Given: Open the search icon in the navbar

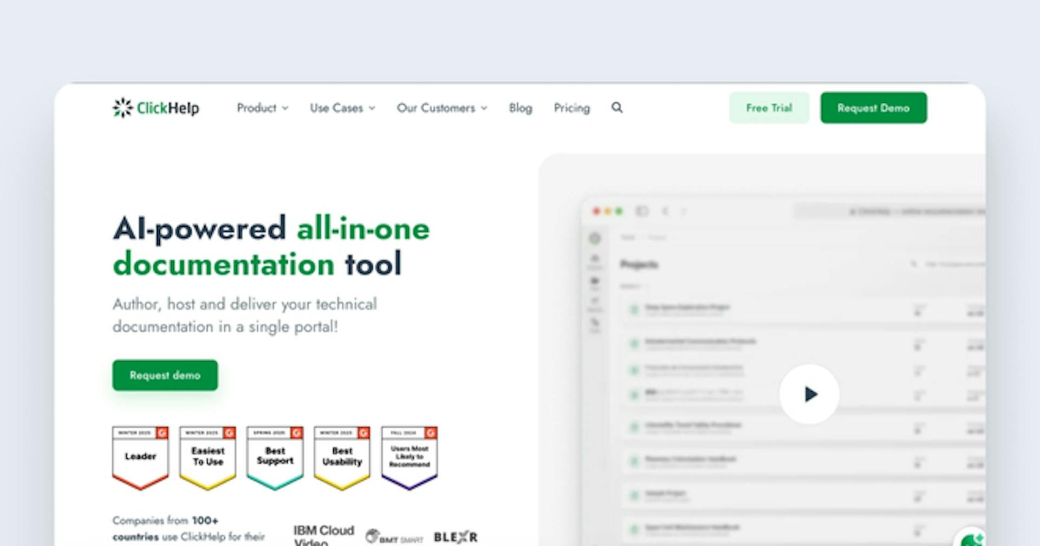Looking at the screenshot, I should pyautogui.click(x=617, y=108).
